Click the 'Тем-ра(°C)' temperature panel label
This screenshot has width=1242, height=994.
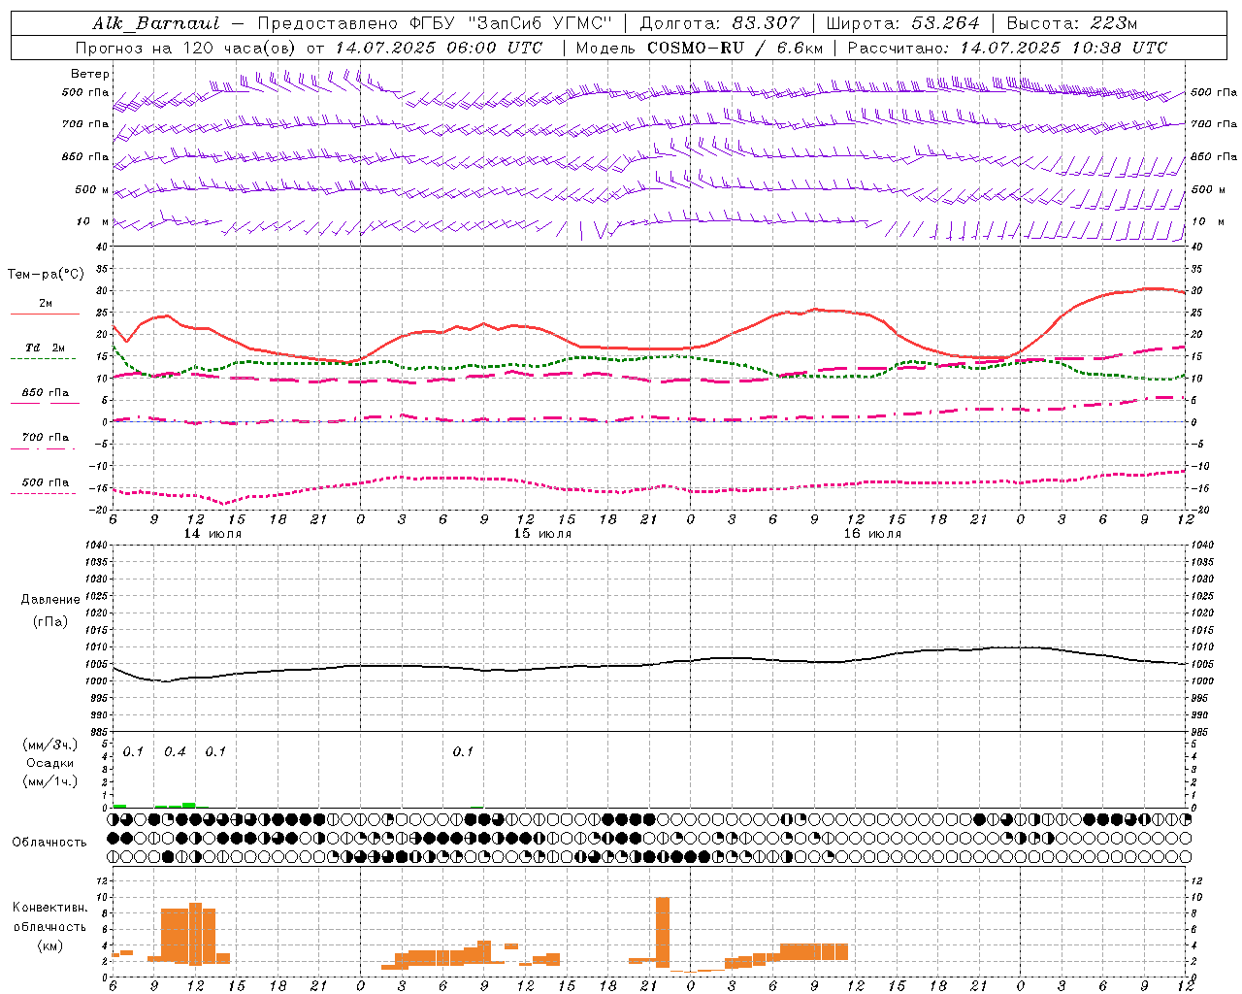tap(46, 275)
